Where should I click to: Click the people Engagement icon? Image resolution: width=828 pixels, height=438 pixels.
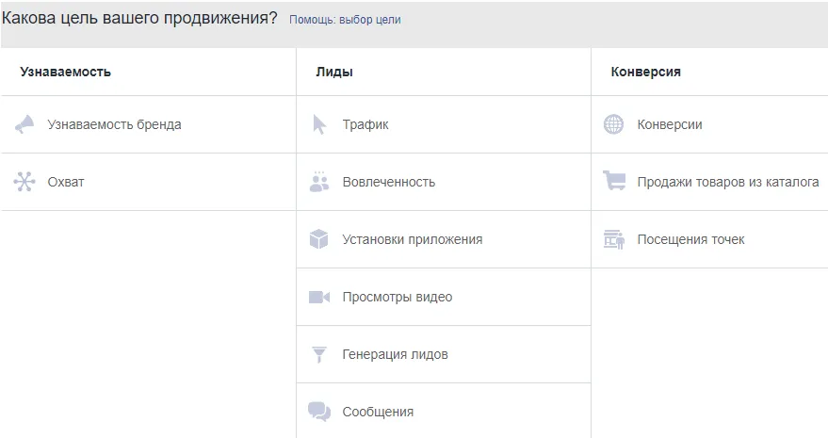(x=319, y=182)
